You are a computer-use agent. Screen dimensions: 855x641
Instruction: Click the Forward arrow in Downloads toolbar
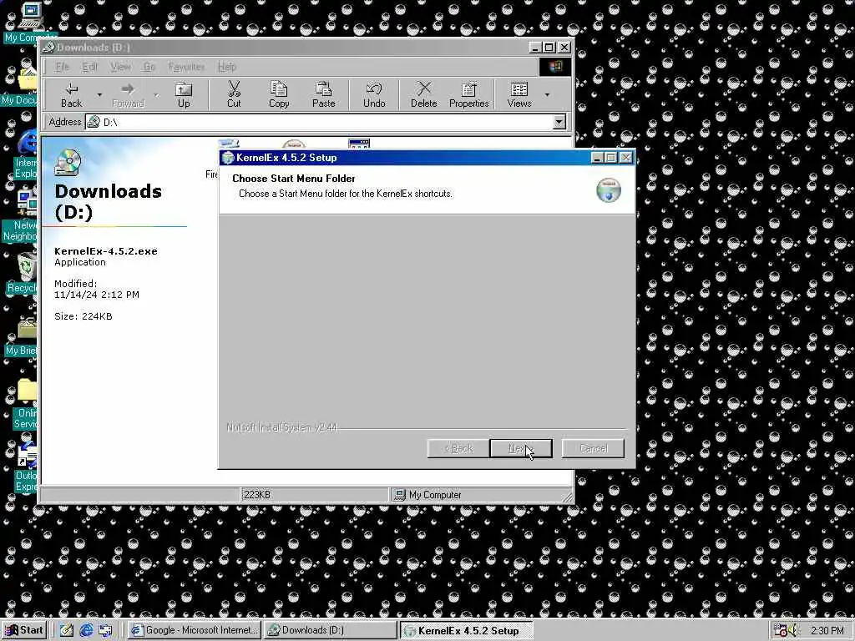click(128, 95)
